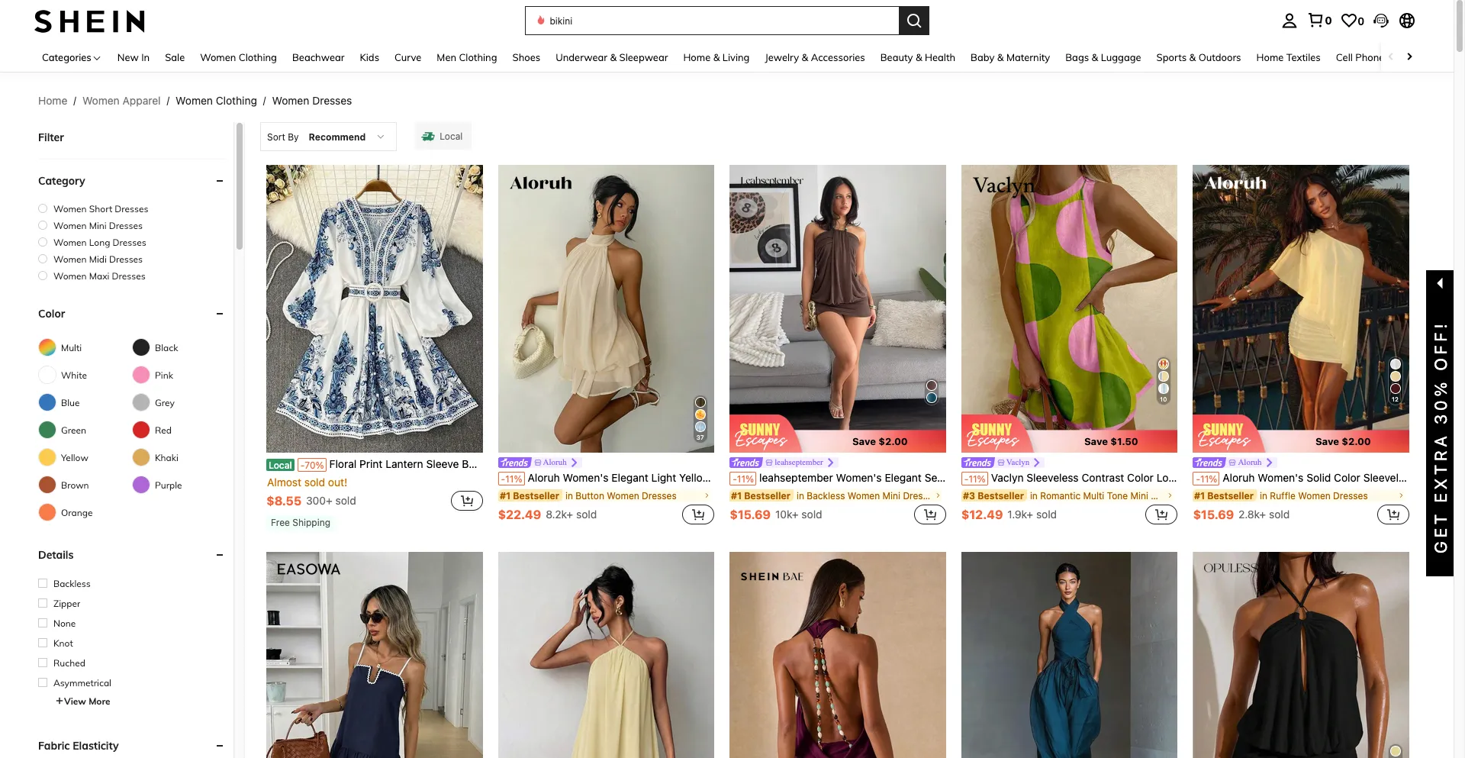
Task: Open the shopping cart icon
Action: [x=1319, y=21]
